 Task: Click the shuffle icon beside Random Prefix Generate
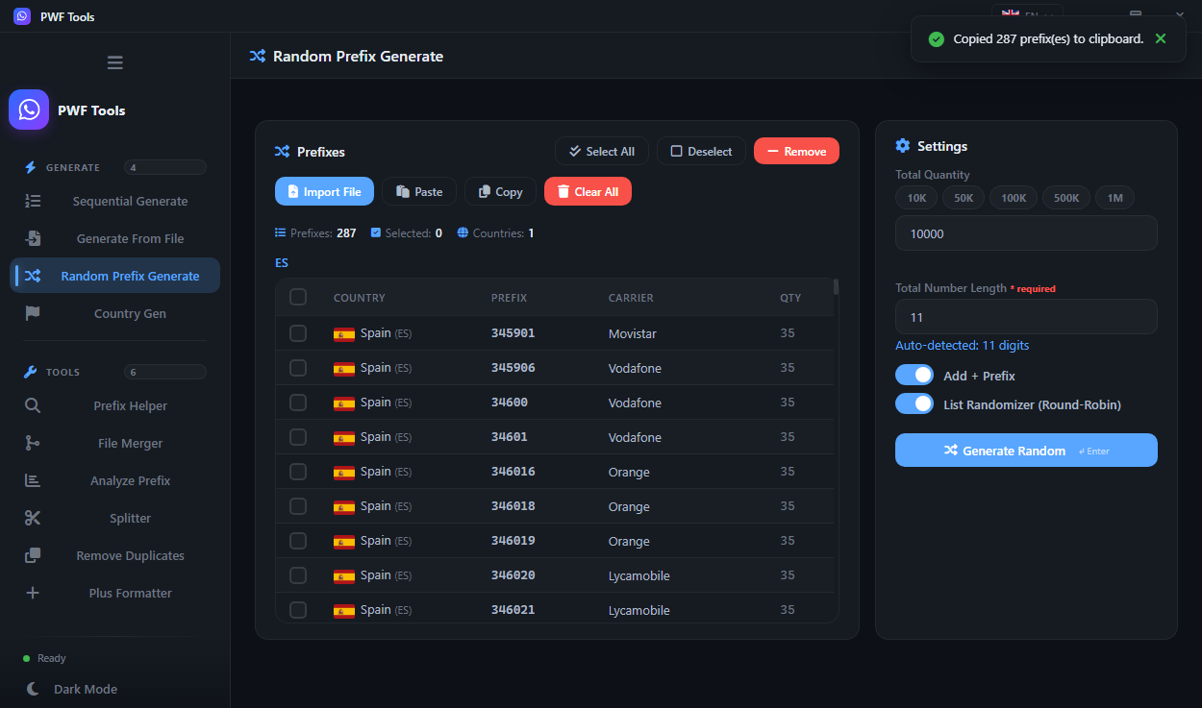tap(33, 276)
